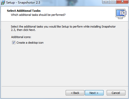Close the Setup window with X

[122, 2]
